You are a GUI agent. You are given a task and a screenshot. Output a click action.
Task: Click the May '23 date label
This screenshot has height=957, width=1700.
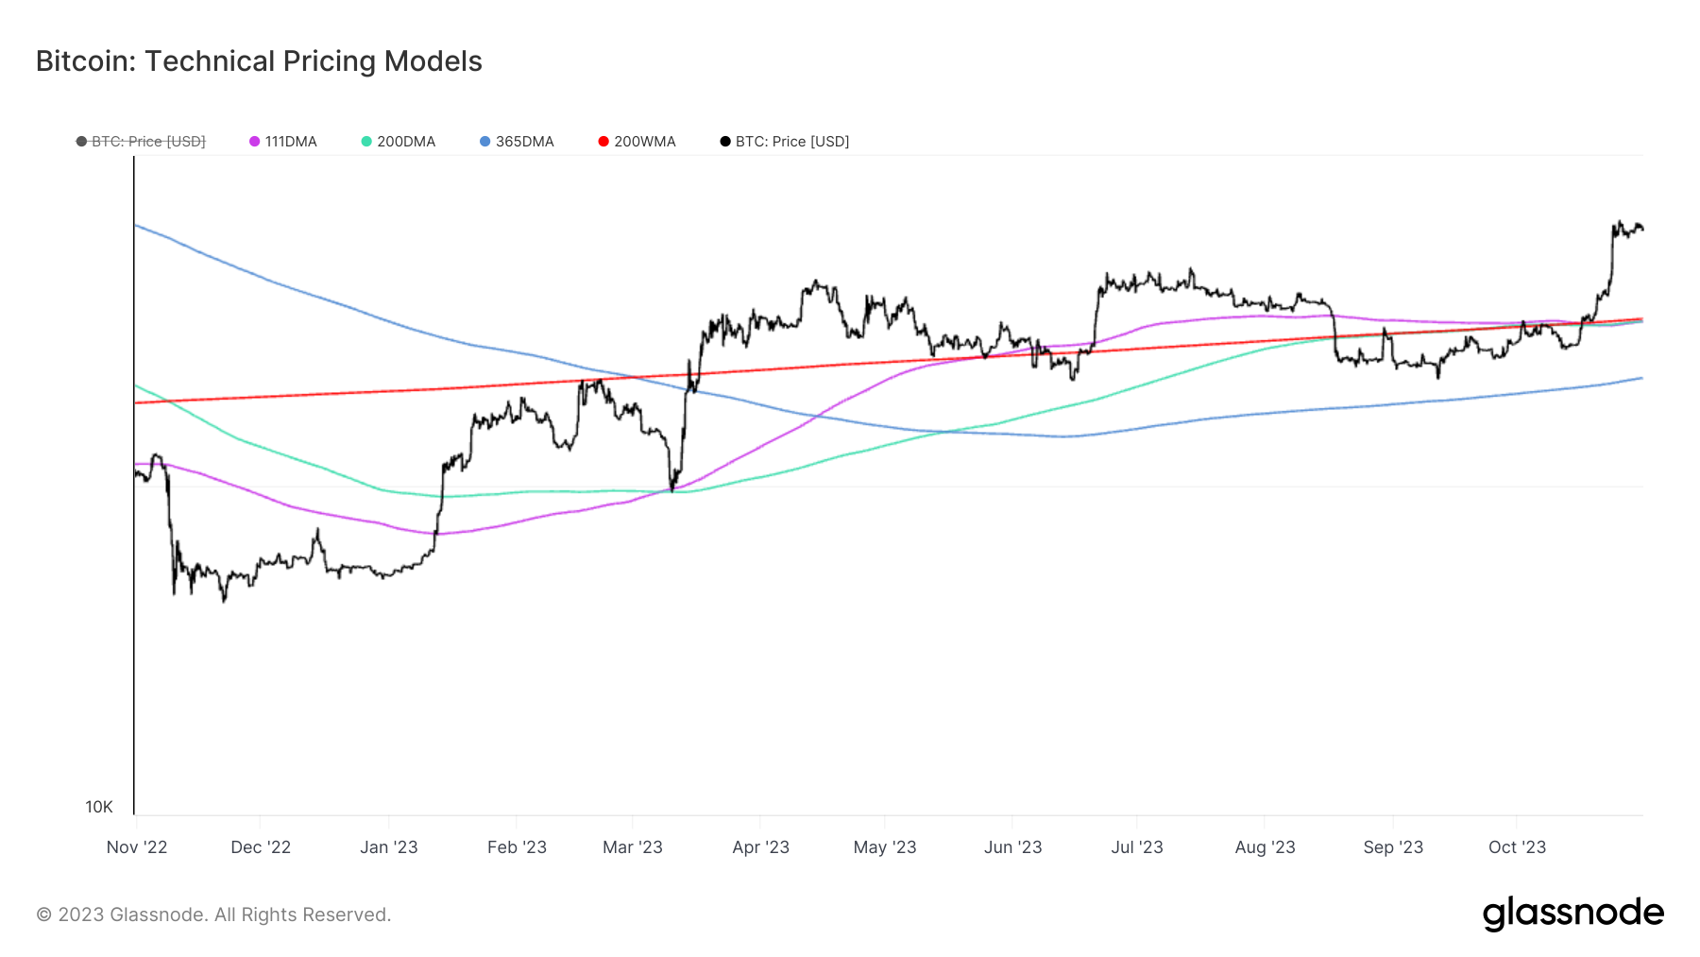click(885, 847)
